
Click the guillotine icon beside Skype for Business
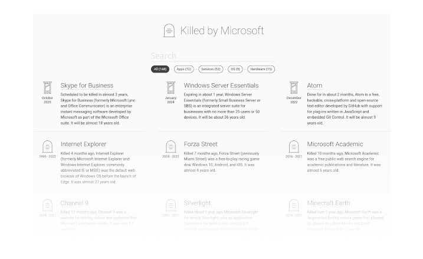coord(47,88)
